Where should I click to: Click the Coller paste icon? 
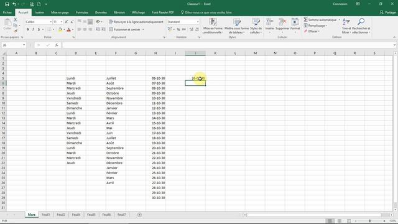pyautogui.click(x=7, y=24)
